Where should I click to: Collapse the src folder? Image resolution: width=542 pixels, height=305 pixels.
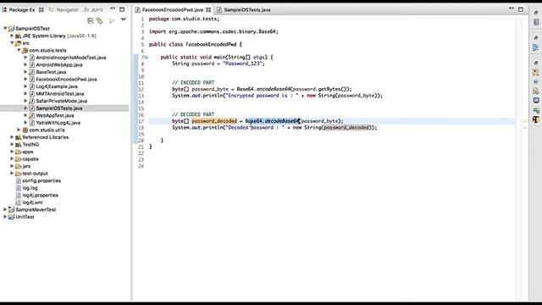(x=12, y=42)
